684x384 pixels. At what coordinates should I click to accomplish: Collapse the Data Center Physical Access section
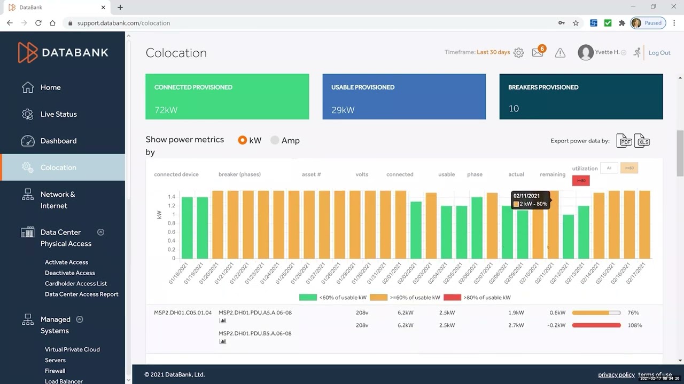100,232
